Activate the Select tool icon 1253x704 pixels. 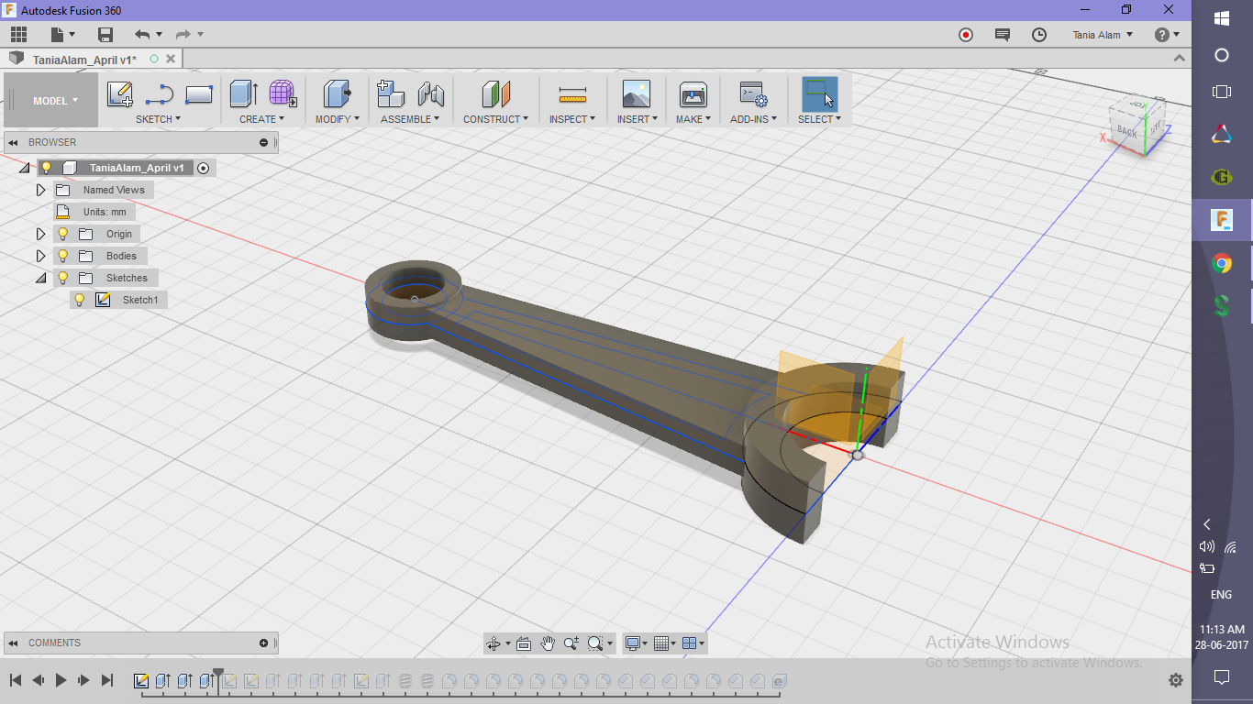click(x=819, y=94)
